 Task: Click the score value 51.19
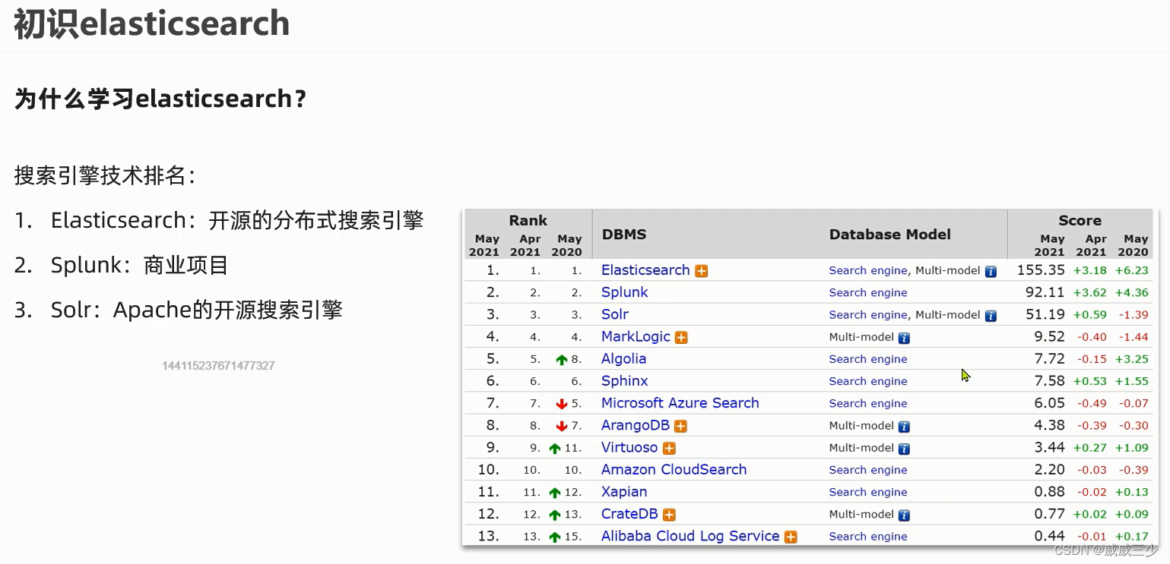click(x=1045, y=314)
